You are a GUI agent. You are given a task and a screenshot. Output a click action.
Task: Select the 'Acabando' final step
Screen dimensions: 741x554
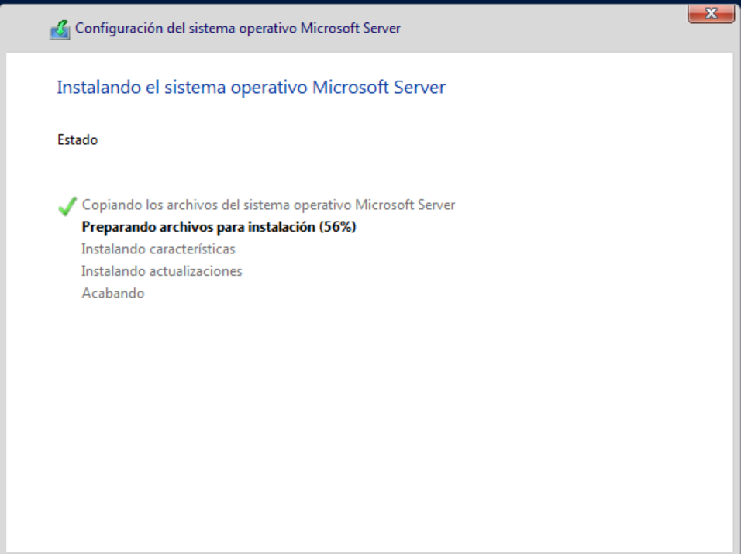click(x=113, y=294)
